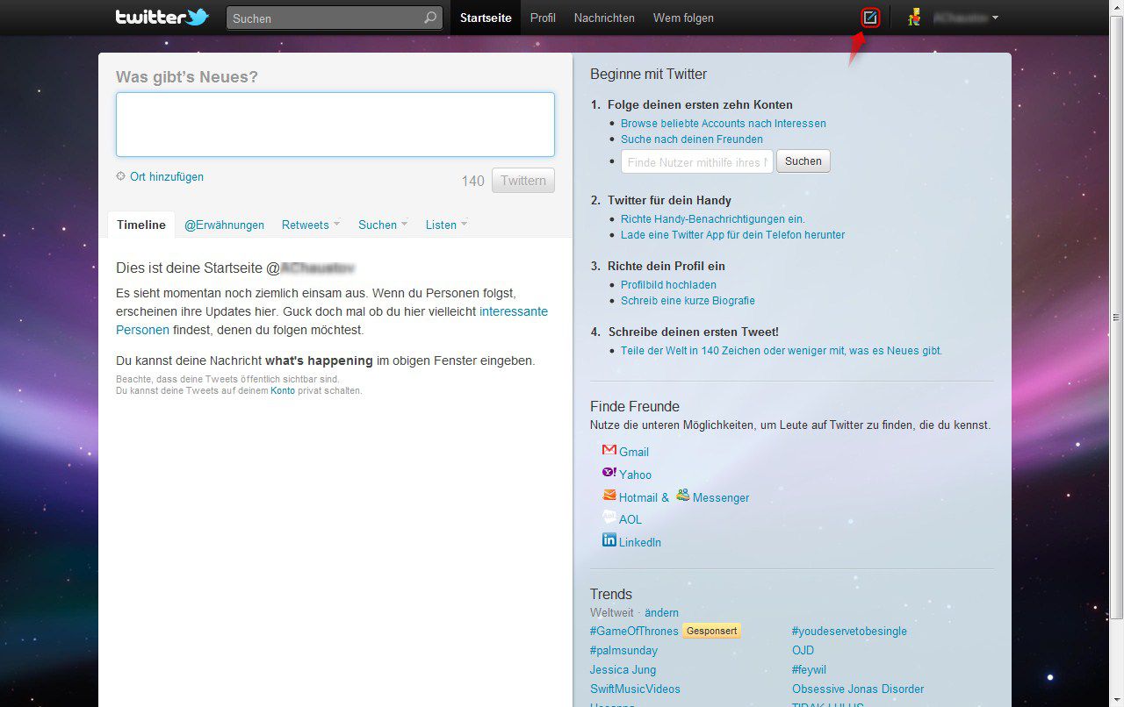Image resolution: width=1124 pixels, height=707 pixels.
Task: Go to Startseite in navigation
Action: pyautogui.click(x=486, y=18)
